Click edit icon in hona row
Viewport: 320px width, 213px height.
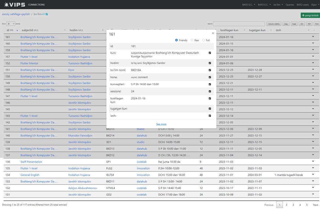[210, 77]
